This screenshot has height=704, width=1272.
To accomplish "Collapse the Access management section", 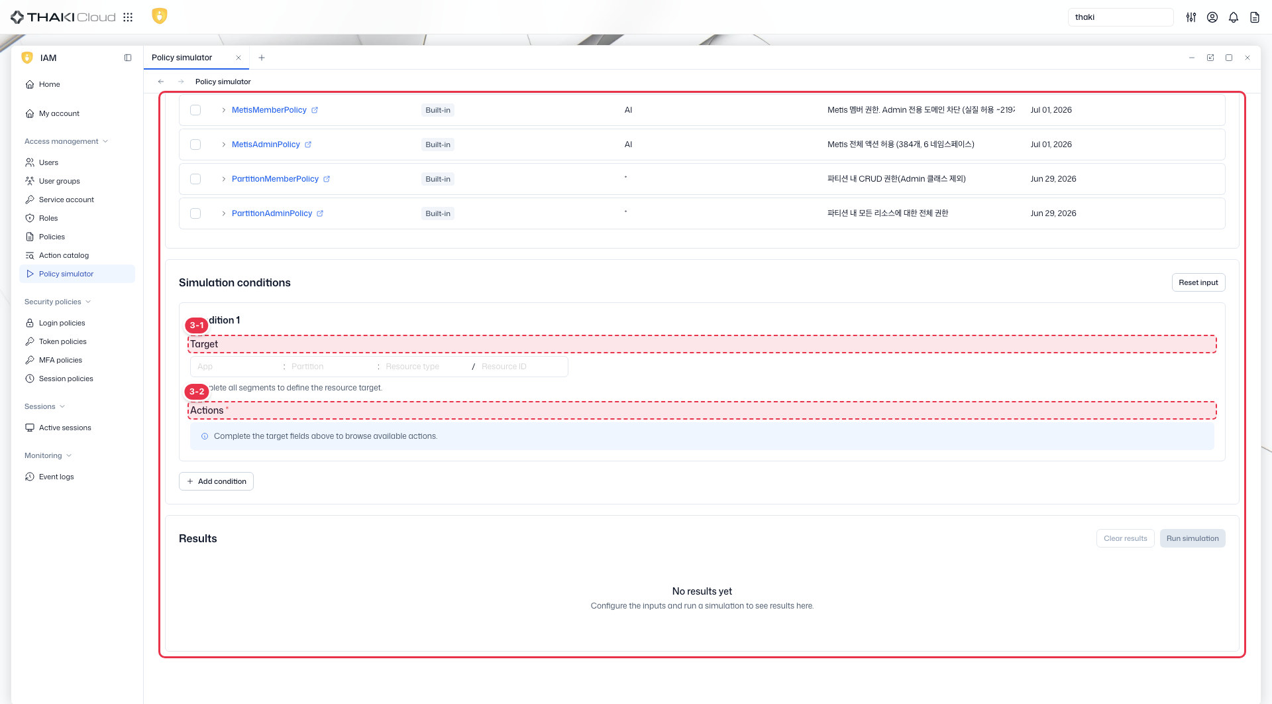I will click(66, 141).
